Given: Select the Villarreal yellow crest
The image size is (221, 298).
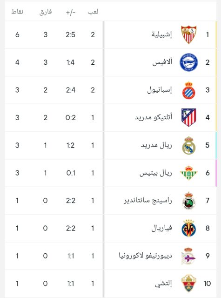Looking at the screenshot, I should tap(189, 228).
